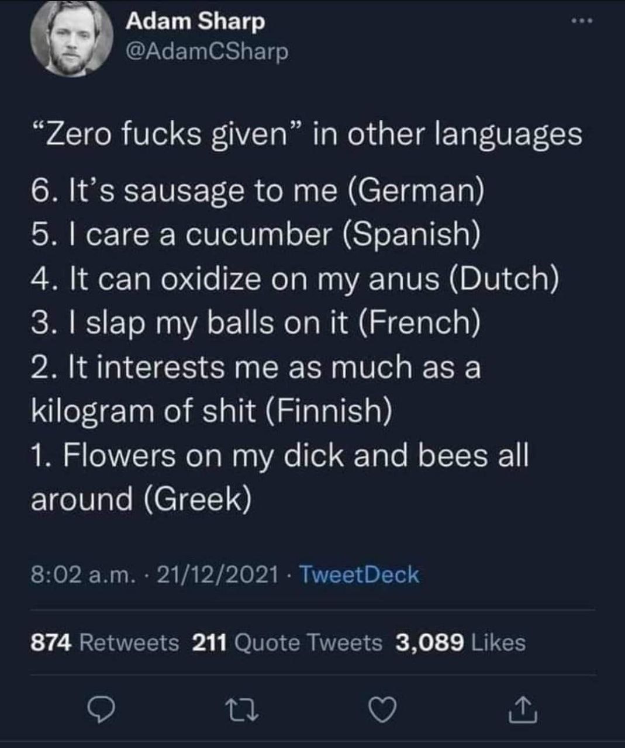Click Adam Sharp's profile picture
This screenshot has width=625, height=748.
click(x=71, y=37)
